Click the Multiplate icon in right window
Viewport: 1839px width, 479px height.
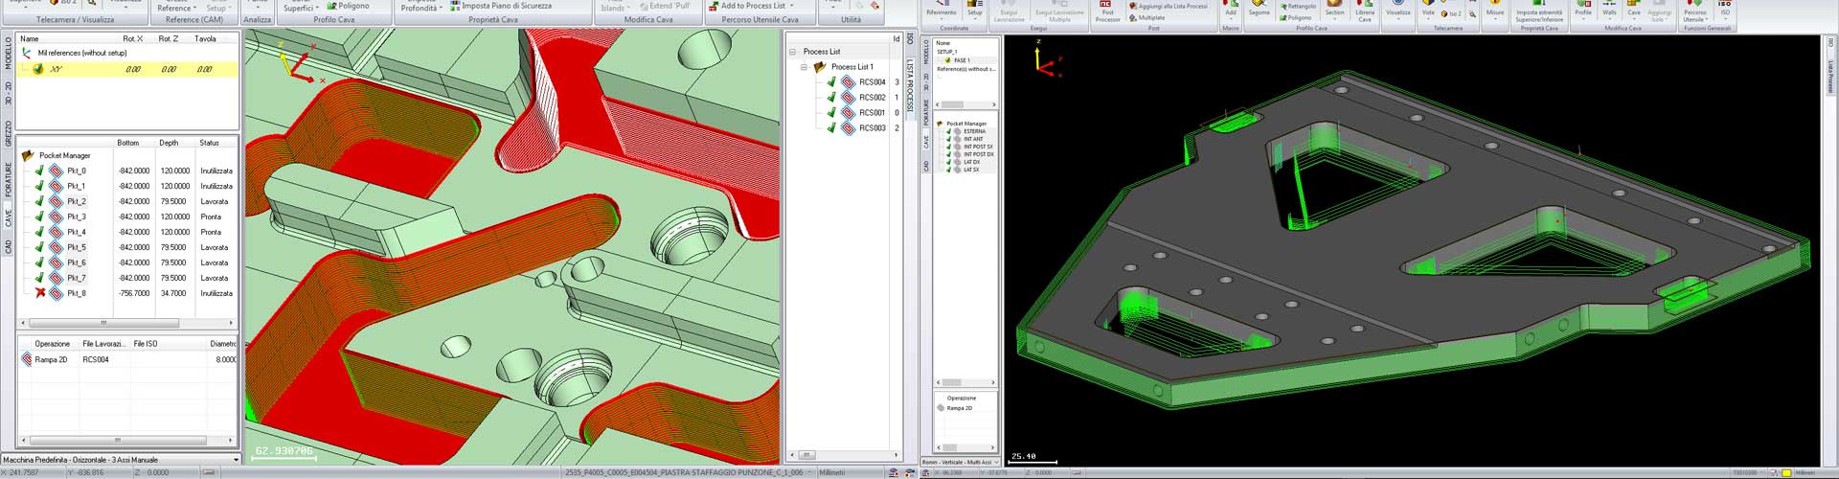pyautogui.click(x=1133, y=18)
